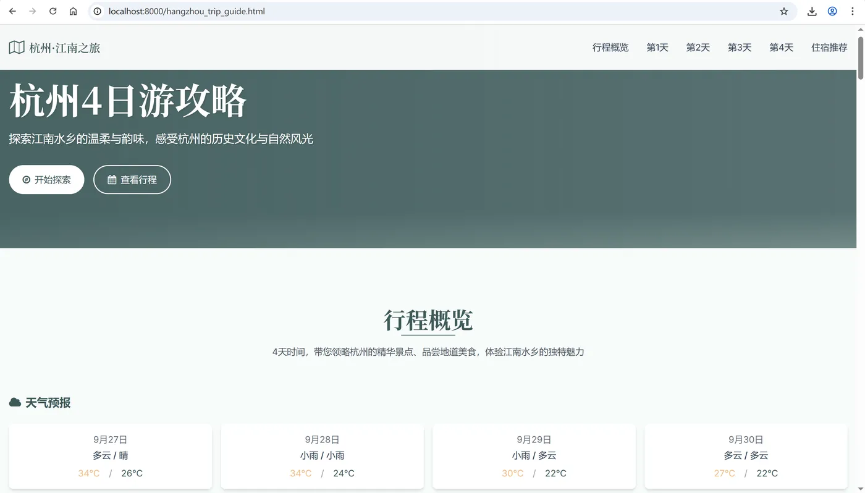
Task: Click the download icon in the browser toolbar
Action: pyautogui.click(x=812, y=11)
